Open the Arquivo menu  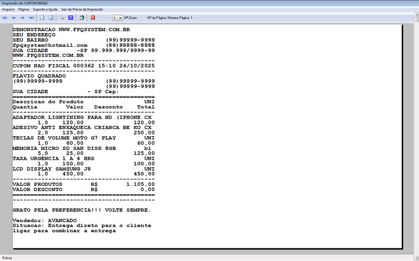[8, 9]
